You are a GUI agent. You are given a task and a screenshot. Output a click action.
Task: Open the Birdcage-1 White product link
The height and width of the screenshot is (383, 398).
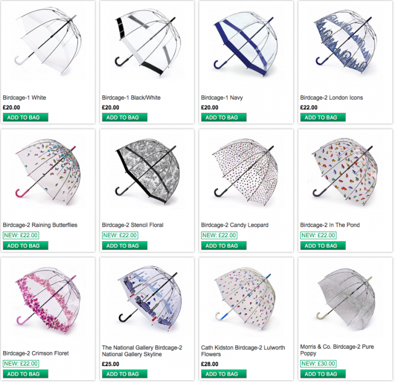tap(25, 99)
